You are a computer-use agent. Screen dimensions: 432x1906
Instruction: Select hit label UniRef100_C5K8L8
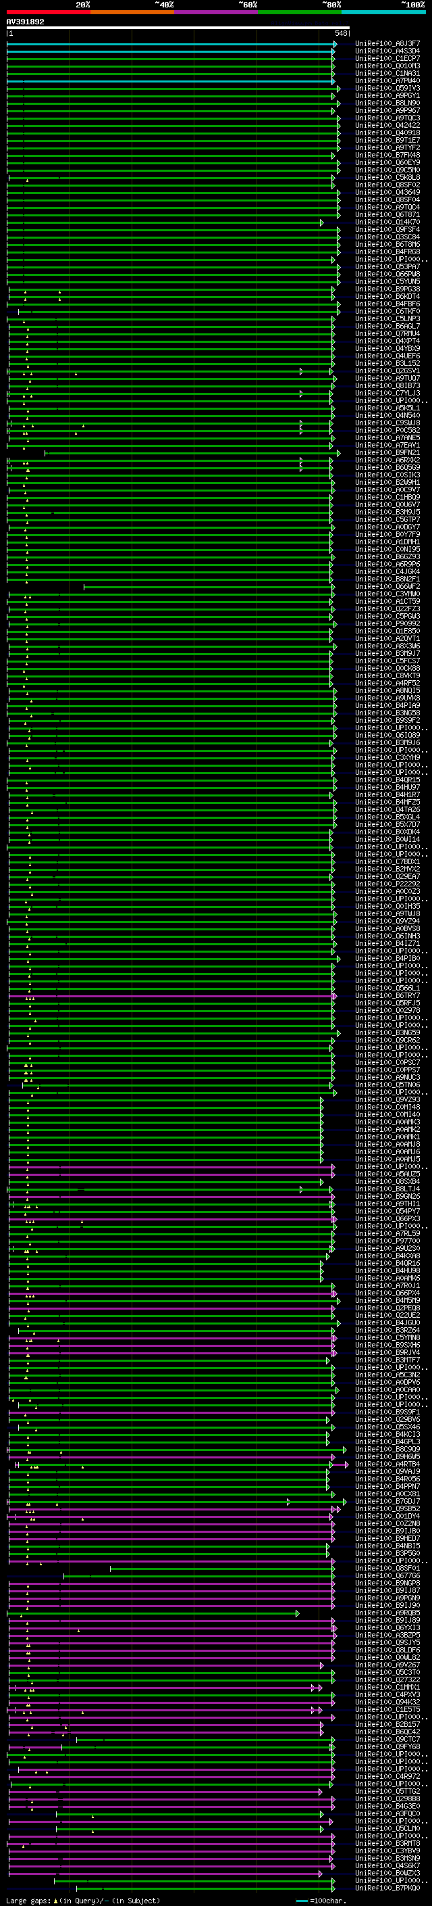(387, 178)
